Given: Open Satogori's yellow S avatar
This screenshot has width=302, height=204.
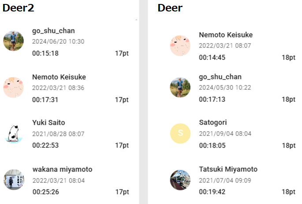Looking at the screenshot, I should pyautogui.click(x=180, y=134).
